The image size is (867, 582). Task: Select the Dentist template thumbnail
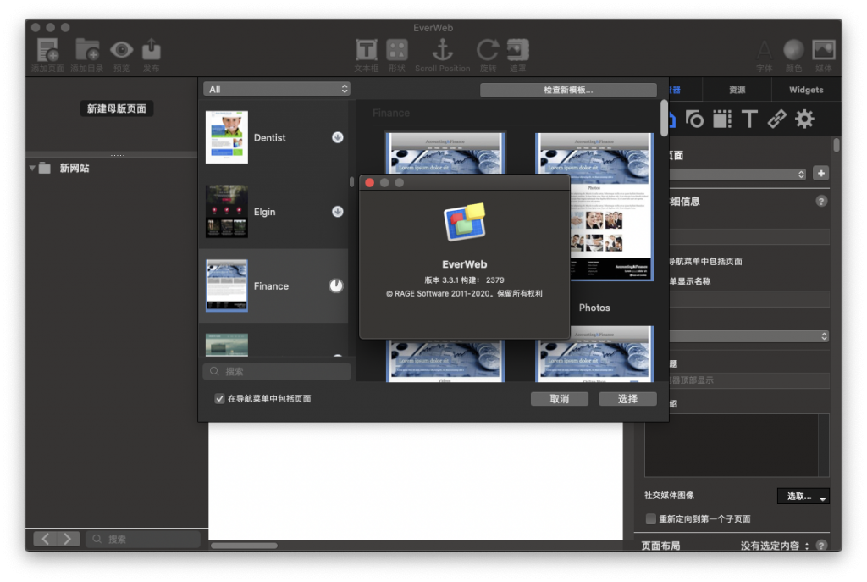click(x=227, y=137)
